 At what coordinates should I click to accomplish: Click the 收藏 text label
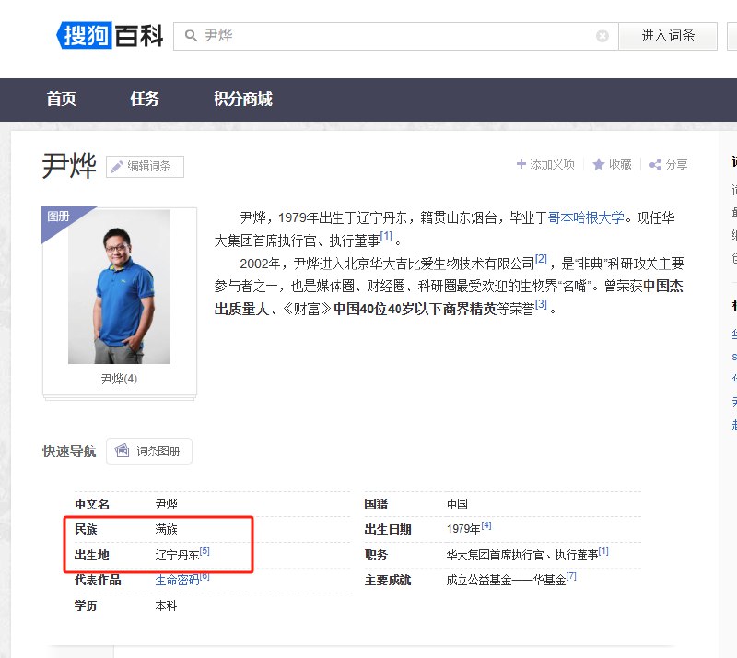coord(620,164)
